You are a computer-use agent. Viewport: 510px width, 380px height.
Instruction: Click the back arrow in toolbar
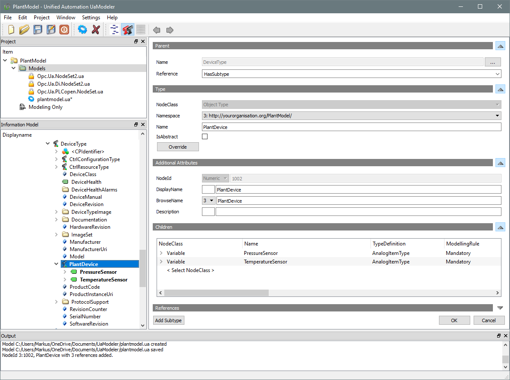pos(157,30)
